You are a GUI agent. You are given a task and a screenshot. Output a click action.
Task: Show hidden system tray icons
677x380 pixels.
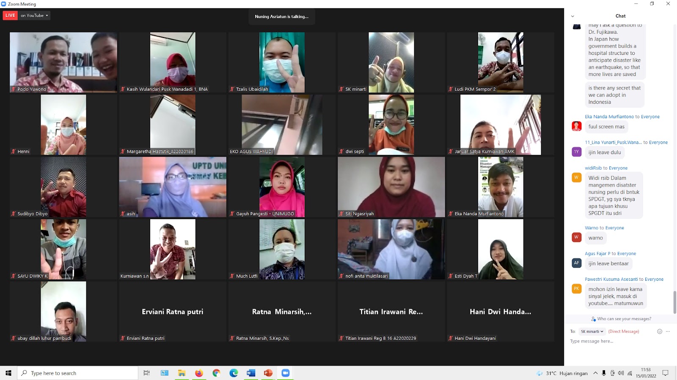[595, 373]
